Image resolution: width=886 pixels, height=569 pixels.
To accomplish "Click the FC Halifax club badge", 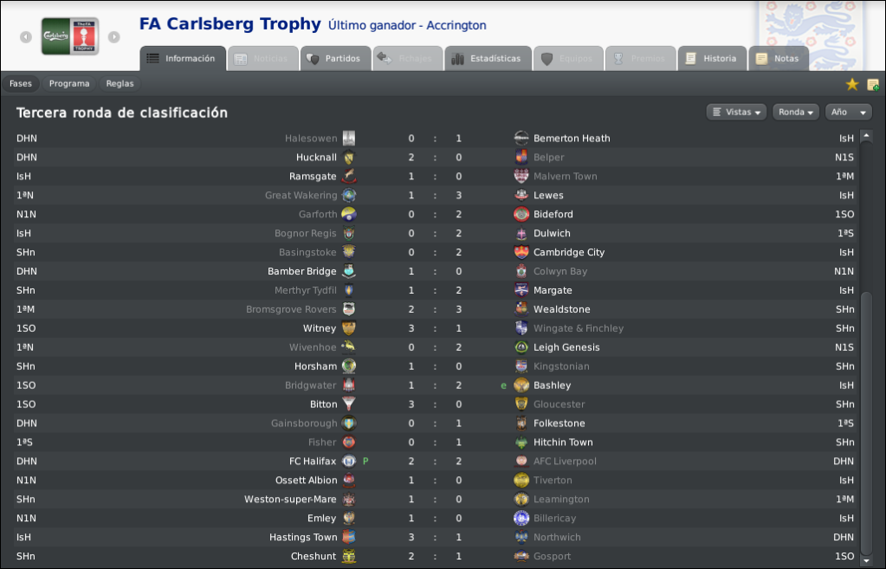I will [349, 461].
